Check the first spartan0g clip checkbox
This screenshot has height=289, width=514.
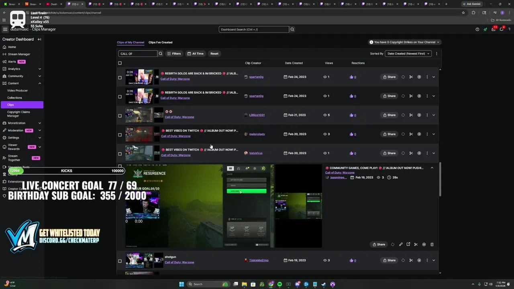coord(120,77)
